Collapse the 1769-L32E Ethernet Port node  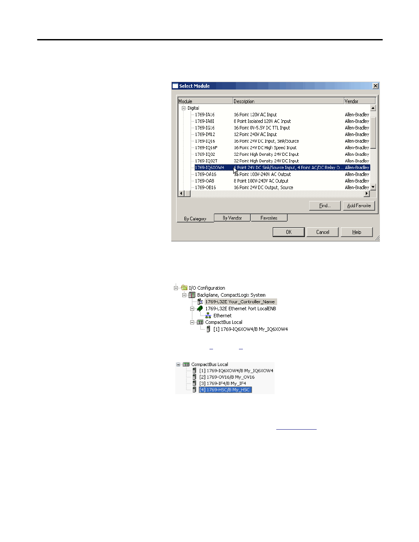pyautogui.click(x=192, y=309)
